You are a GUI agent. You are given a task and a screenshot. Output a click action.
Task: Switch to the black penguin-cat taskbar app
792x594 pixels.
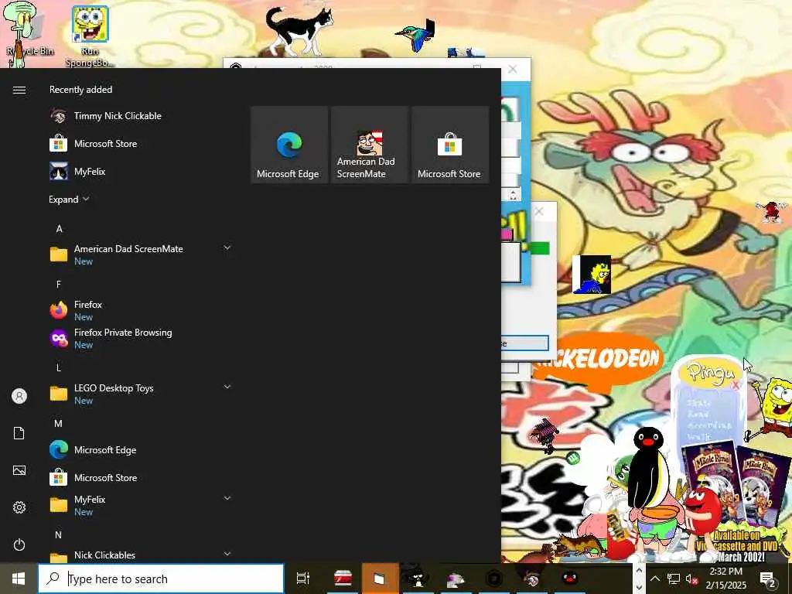click(417, 579)
